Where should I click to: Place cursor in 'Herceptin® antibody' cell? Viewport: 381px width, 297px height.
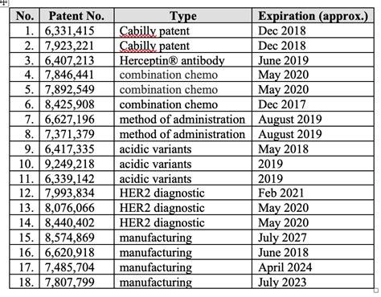pyautogui.click(x=183, y=60)
